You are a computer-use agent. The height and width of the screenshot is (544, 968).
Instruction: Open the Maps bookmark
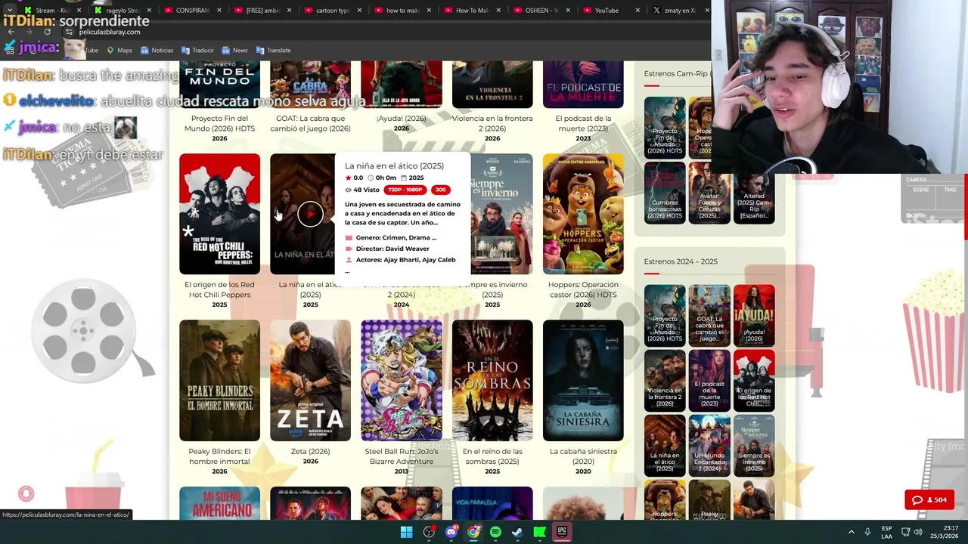click(x=119, y=50)
